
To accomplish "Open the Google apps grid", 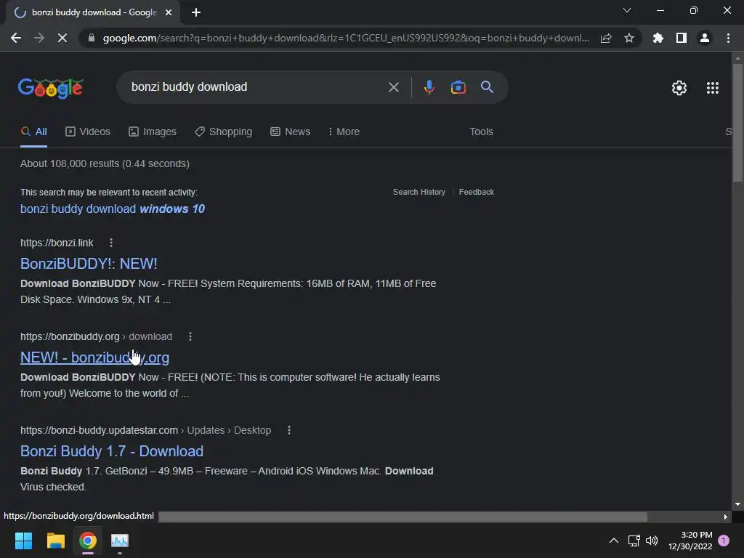I will (713, 88).
